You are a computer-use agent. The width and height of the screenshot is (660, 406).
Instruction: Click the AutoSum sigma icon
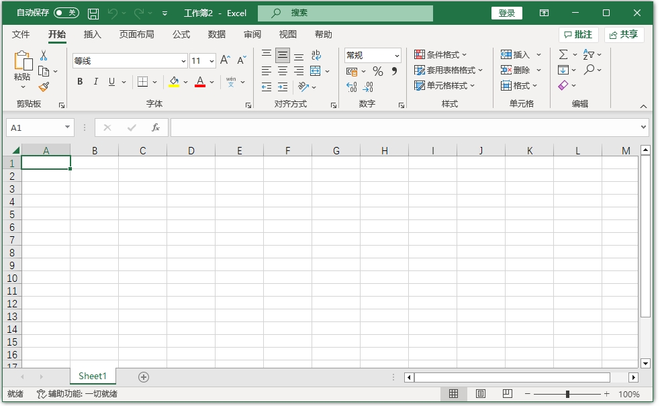pos(563,54)
